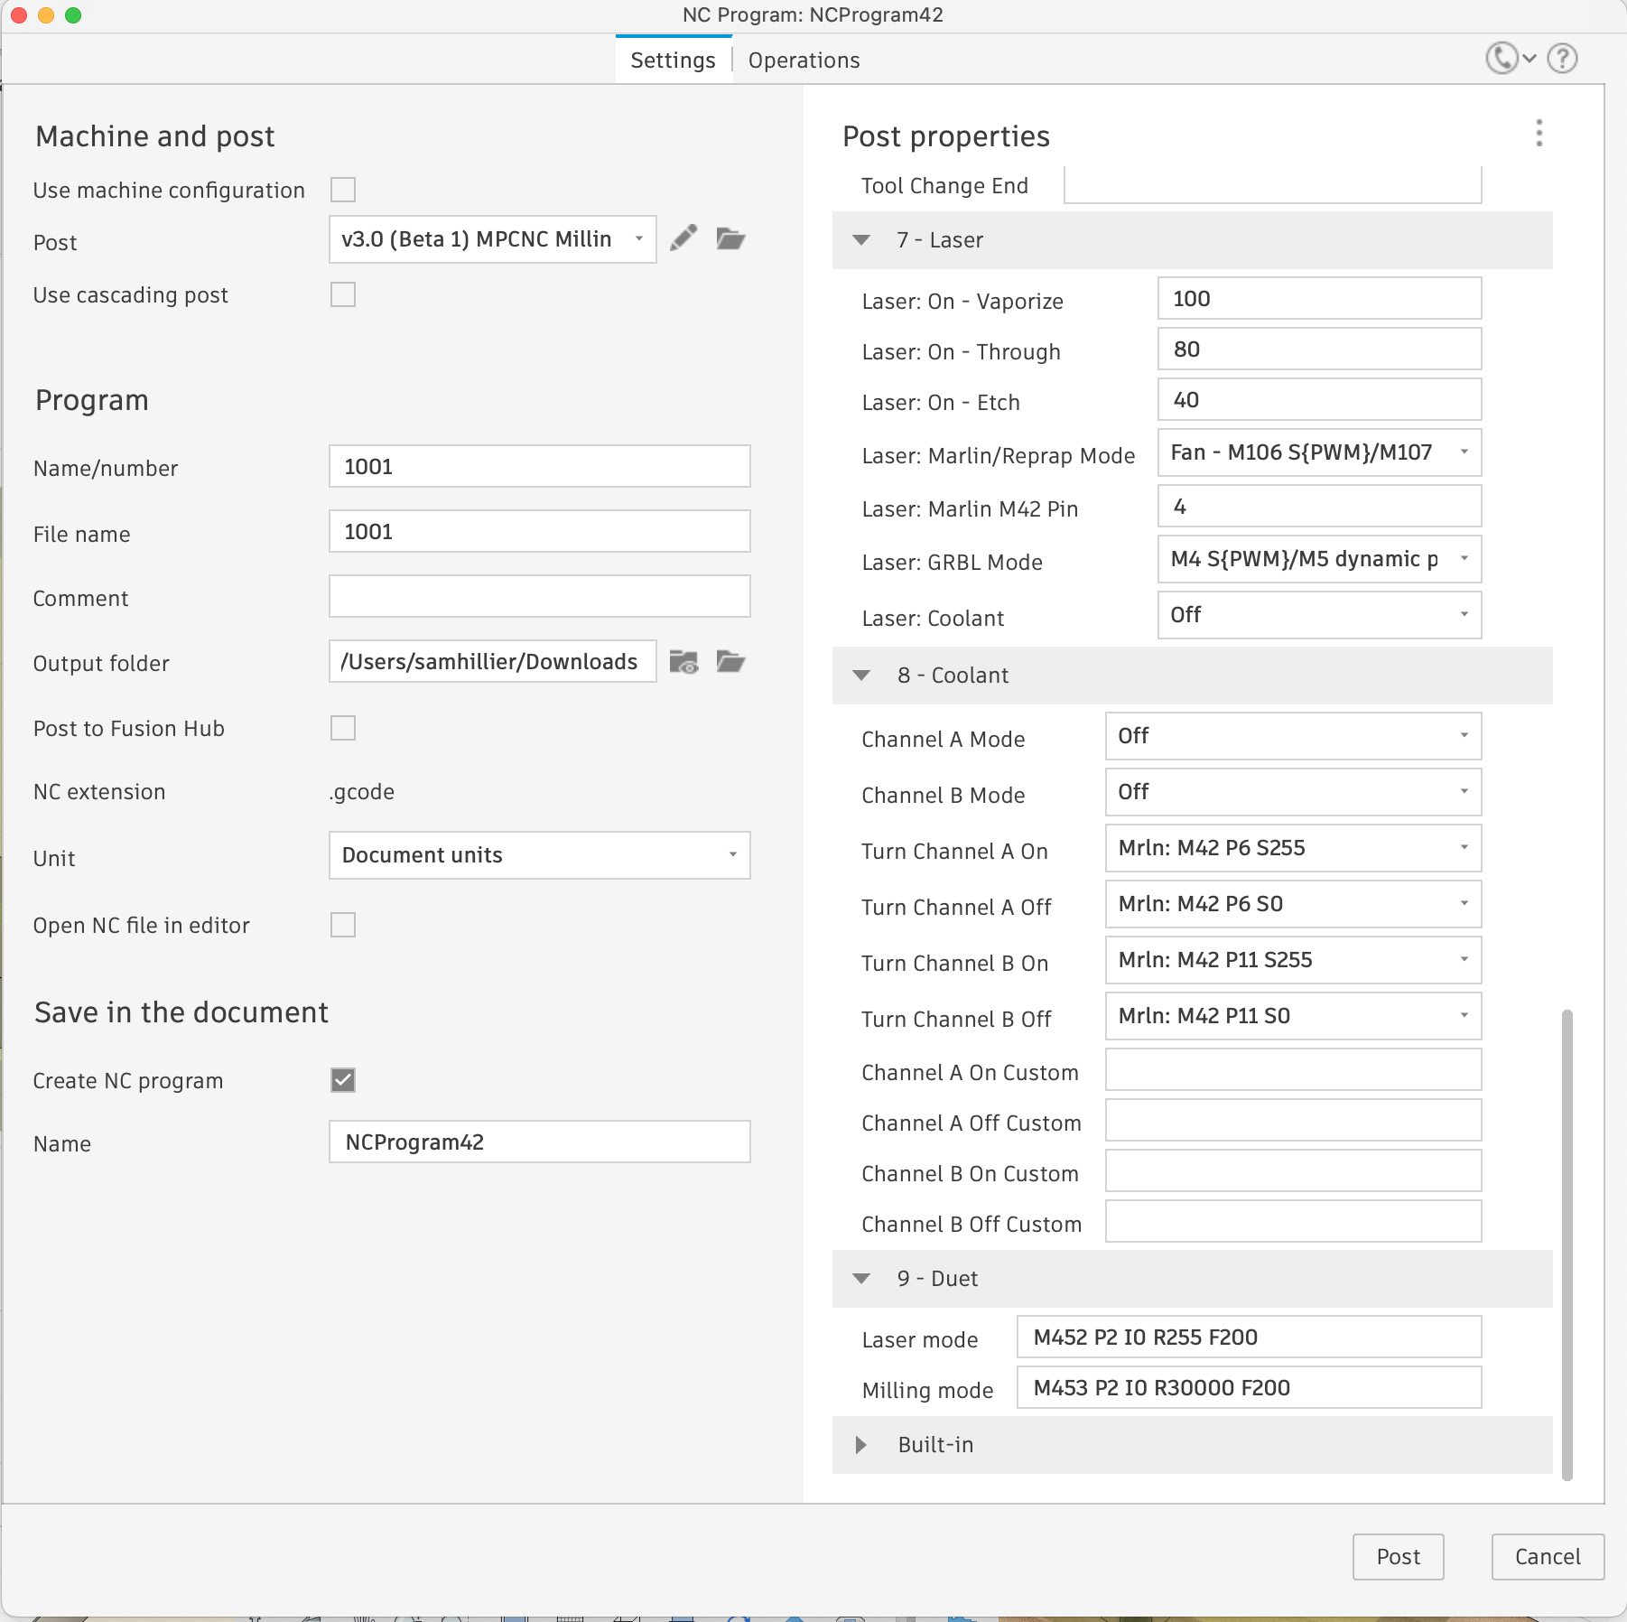Open the post library folder icon
The width and height of the screenshot is (1627, 1622).
pyautogui.click(x=730, y=238)
